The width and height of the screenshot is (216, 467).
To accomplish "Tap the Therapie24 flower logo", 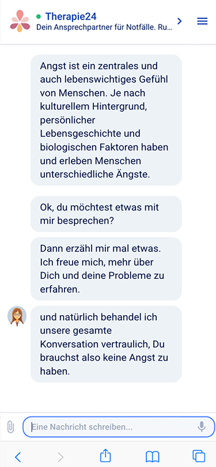I will coord(20,21).
